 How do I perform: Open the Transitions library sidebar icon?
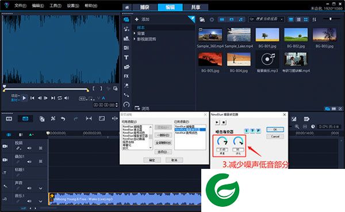126,48
